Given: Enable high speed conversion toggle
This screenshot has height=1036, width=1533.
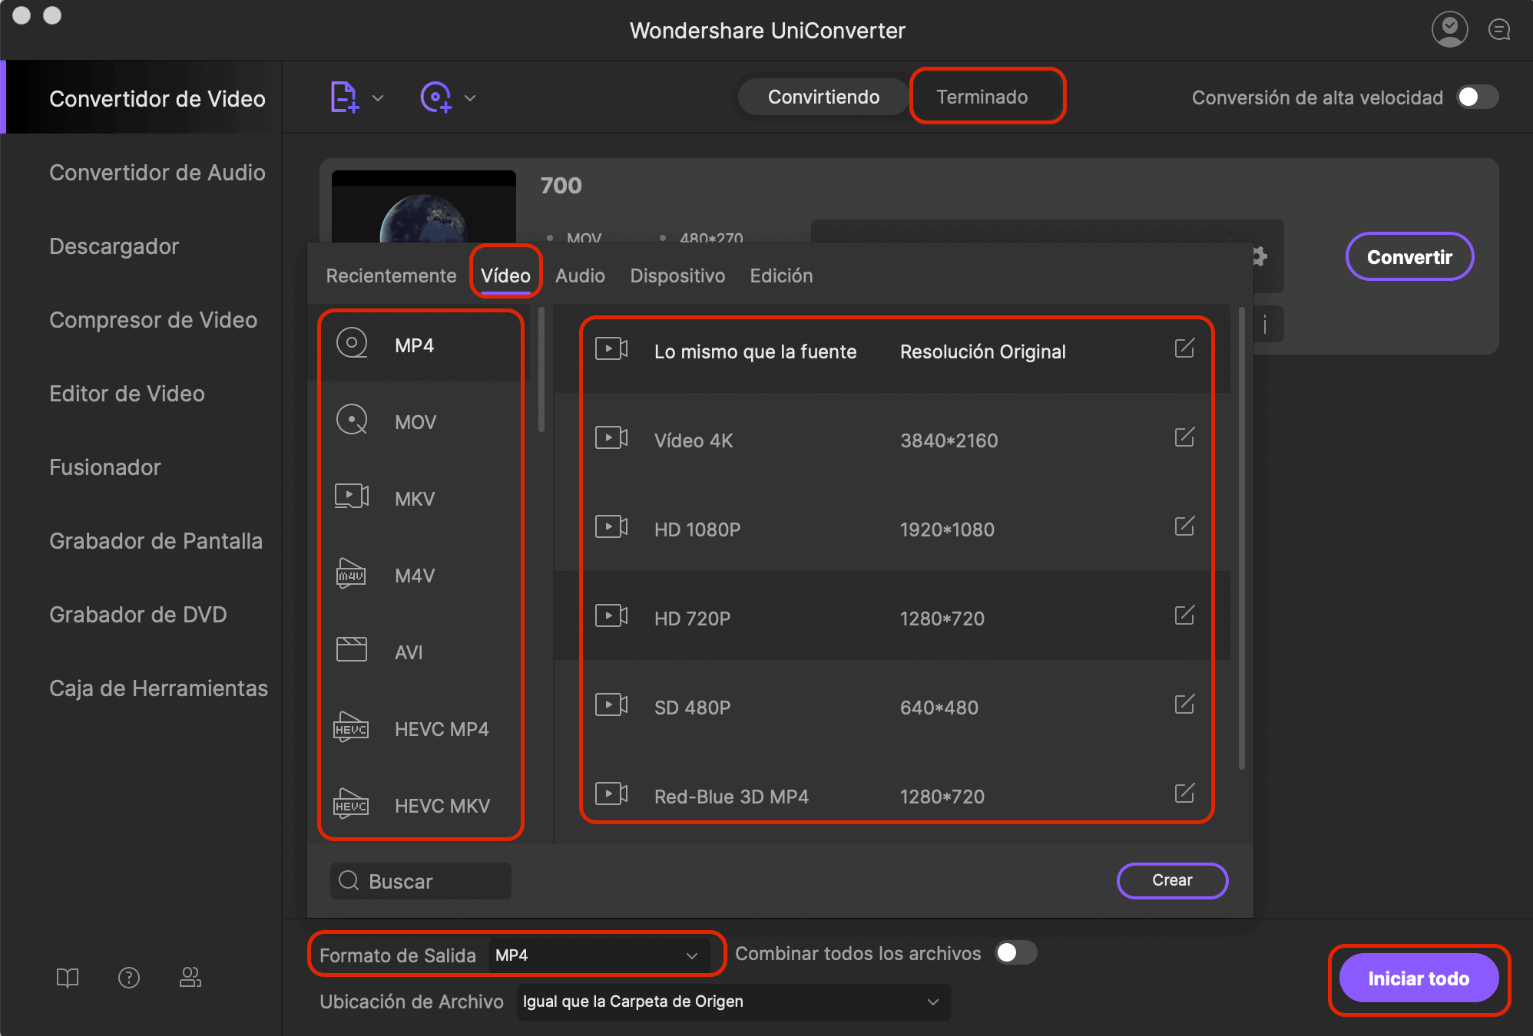Looking at the screenshot, I should click(1478, 97).
